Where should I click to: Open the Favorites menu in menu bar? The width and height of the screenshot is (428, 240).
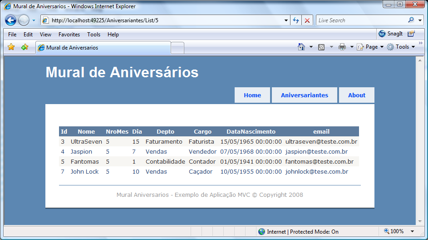point(69,35)
